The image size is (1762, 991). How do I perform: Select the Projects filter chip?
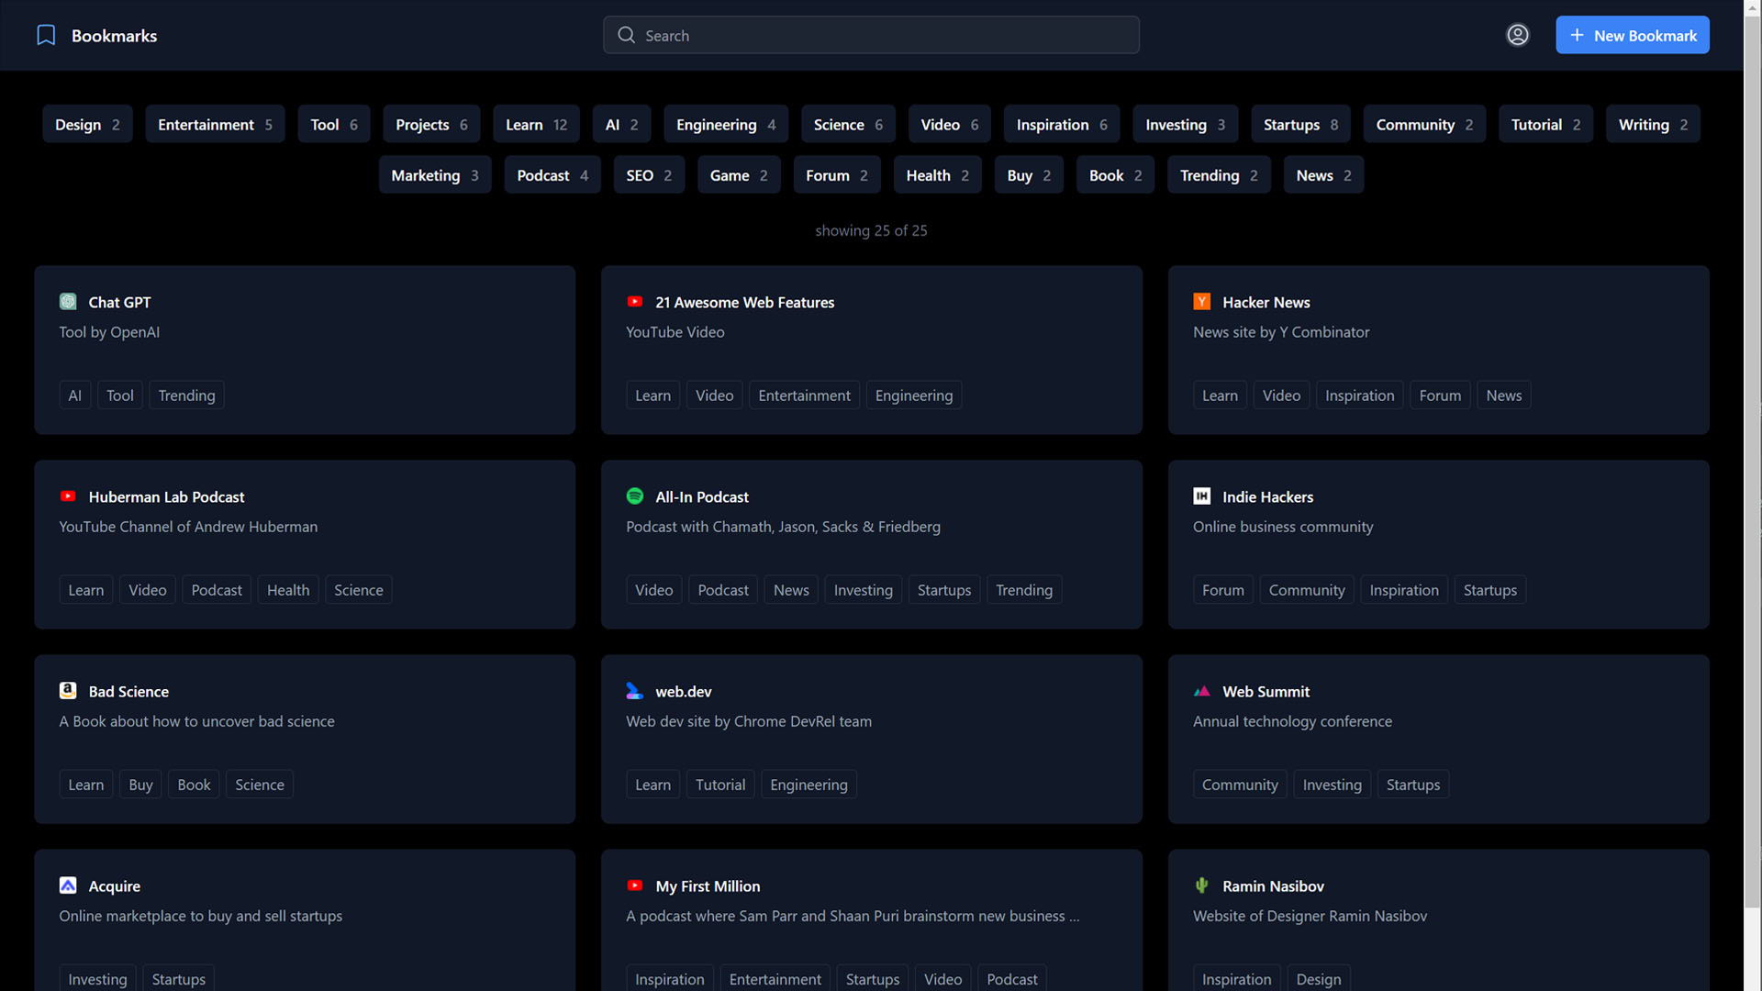[x=431, y=124]
